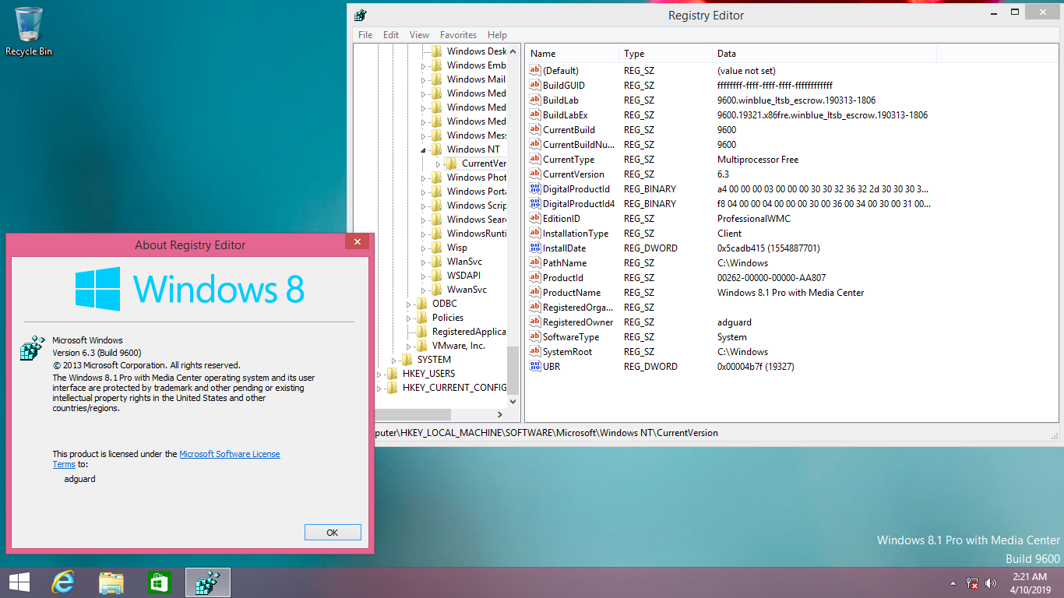
Task: Open the Windows Store taskbar icon
Action: (159, 582)
